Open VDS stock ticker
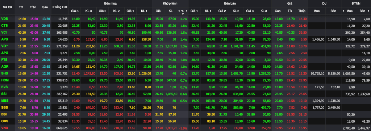This screenshot has height=131, width=371. [4, 19]
